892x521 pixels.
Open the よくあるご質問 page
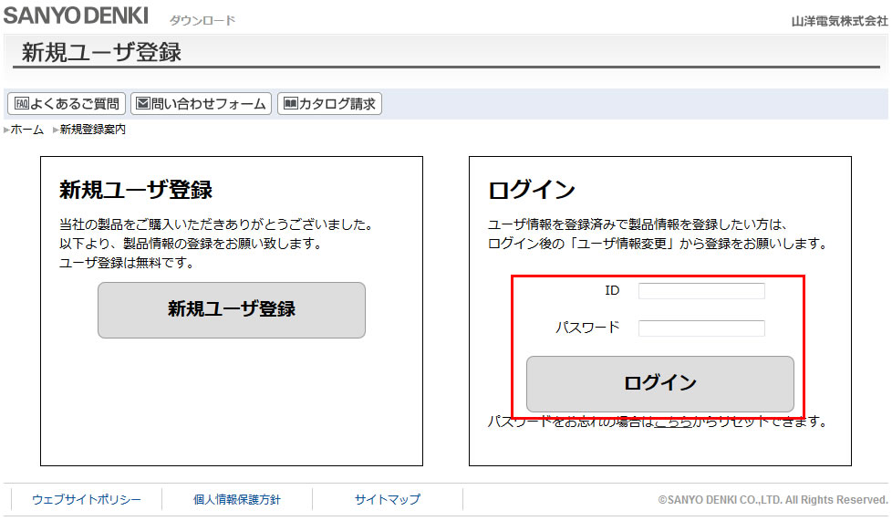pos(74,104)
